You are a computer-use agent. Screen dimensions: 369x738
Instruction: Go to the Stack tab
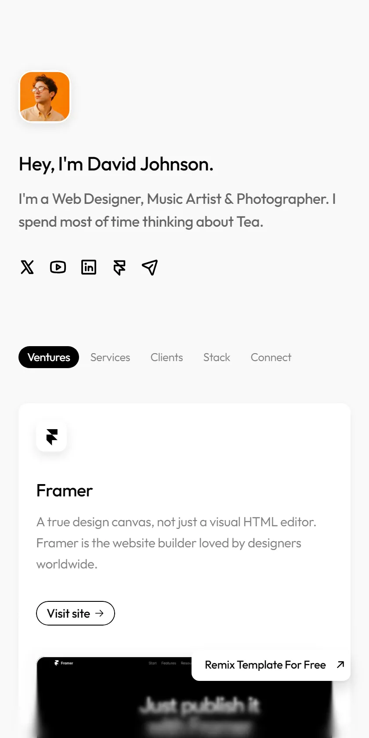click(217, 357)
